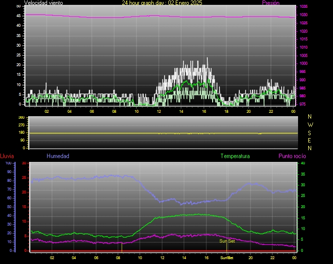Select the "1025" pressure axis value
Image resolution: width=333 pixels, height=264 pixels.
coord(303,23)
